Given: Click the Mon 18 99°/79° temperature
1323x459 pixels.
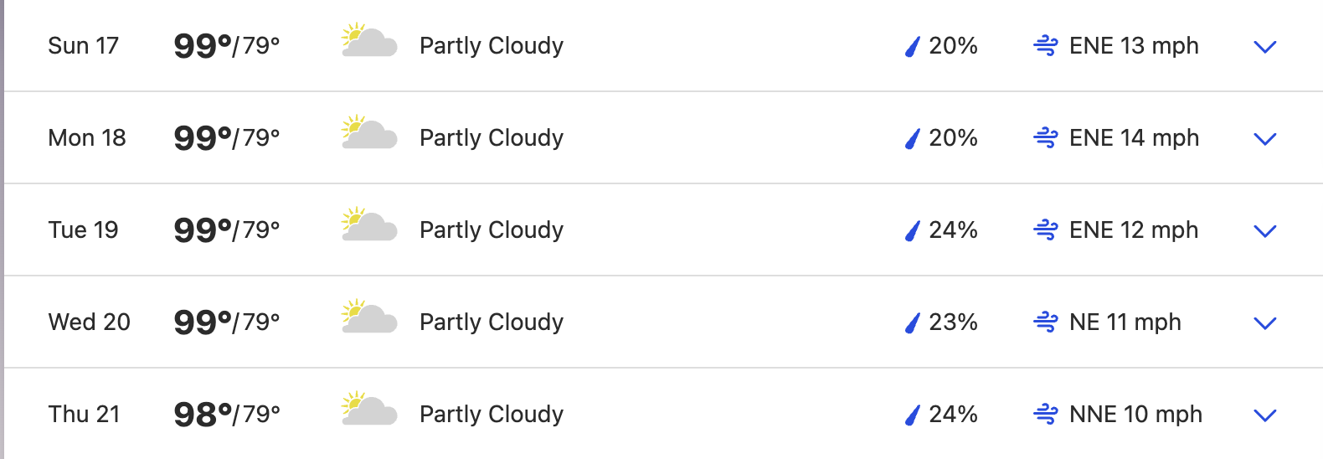Looking at the screenshot, I should (x=227, y=137).
